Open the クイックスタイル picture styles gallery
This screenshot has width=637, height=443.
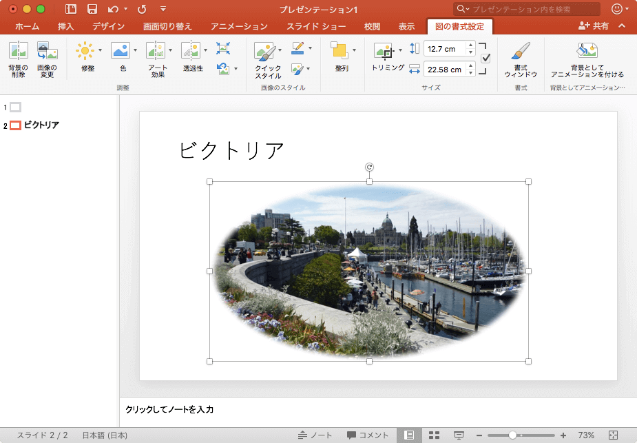(x=264, y=53)
